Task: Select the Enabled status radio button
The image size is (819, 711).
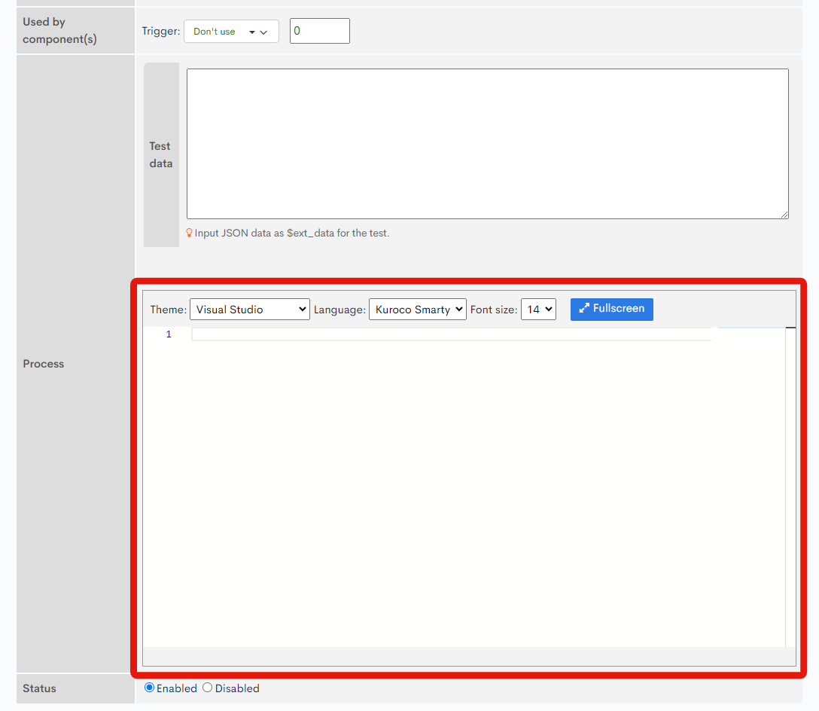Action: [148, 688]
